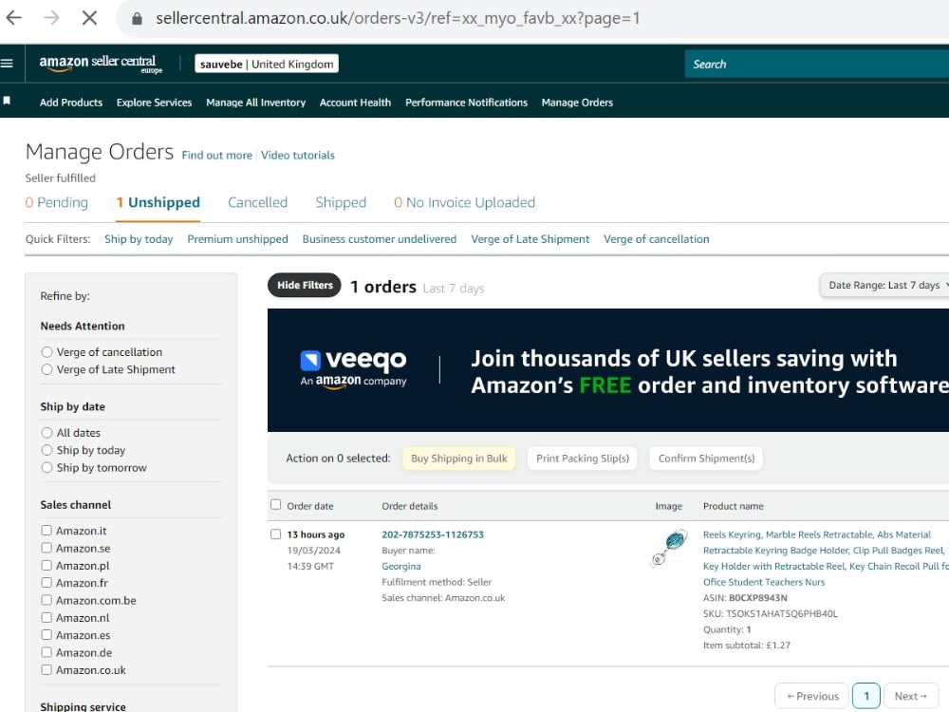Viewport: 949px width, 712px height.
Task: Apply Verge of cancellation quick filter
Action: pos(656,239)
